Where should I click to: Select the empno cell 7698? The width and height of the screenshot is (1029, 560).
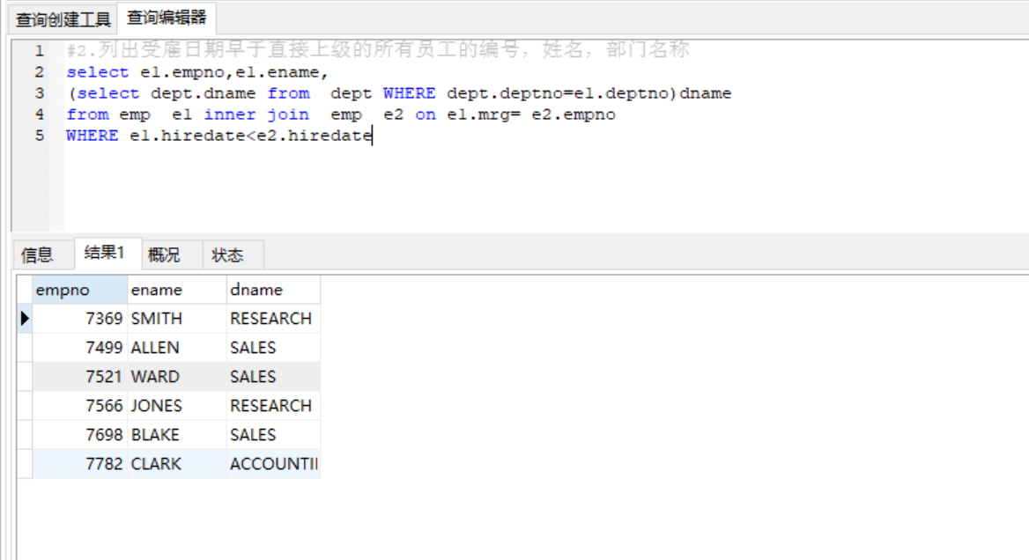click(79, 435)
